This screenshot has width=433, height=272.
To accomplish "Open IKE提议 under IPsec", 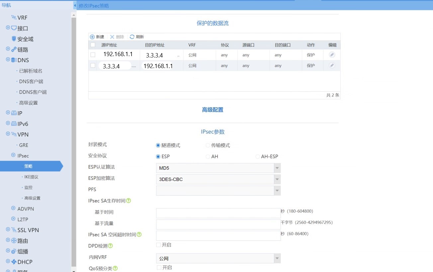I will pos(31,177).
